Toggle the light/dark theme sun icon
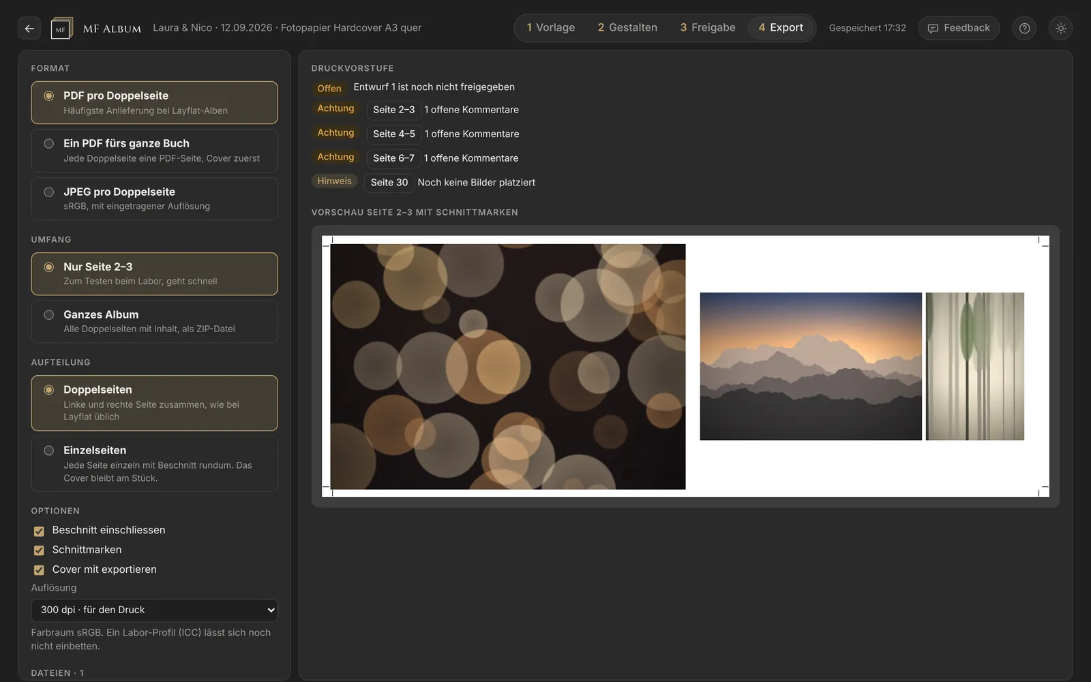This screenshot has width=1091, height=682. [1060, 28]
